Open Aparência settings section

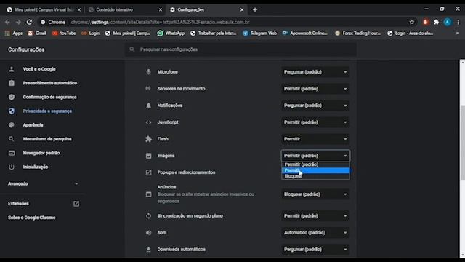(33, 124)
